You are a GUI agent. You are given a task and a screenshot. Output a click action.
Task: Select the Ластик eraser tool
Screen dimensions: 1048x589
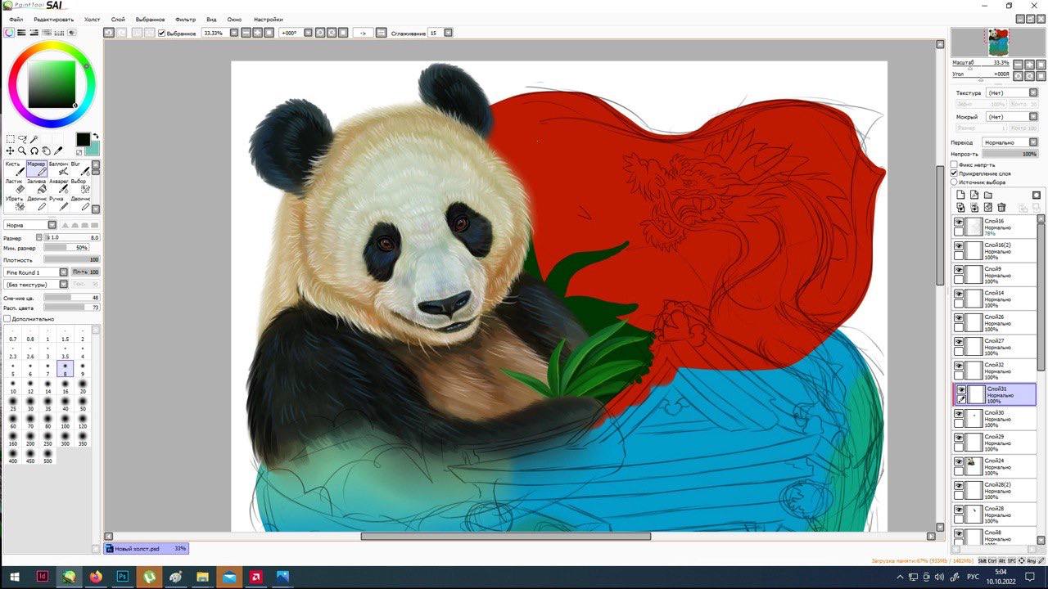pos(14,187)
